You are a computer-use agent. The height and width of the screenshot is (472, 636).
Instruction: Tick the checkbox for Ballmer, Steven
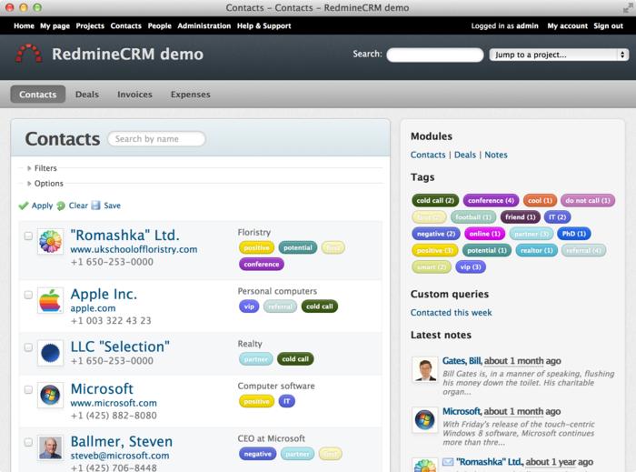click(28, 442)
